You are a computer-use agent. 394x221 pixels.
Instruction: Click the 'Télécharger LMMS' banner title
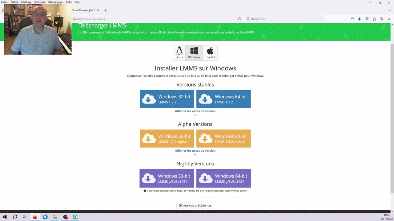click(x=102, y=25)
